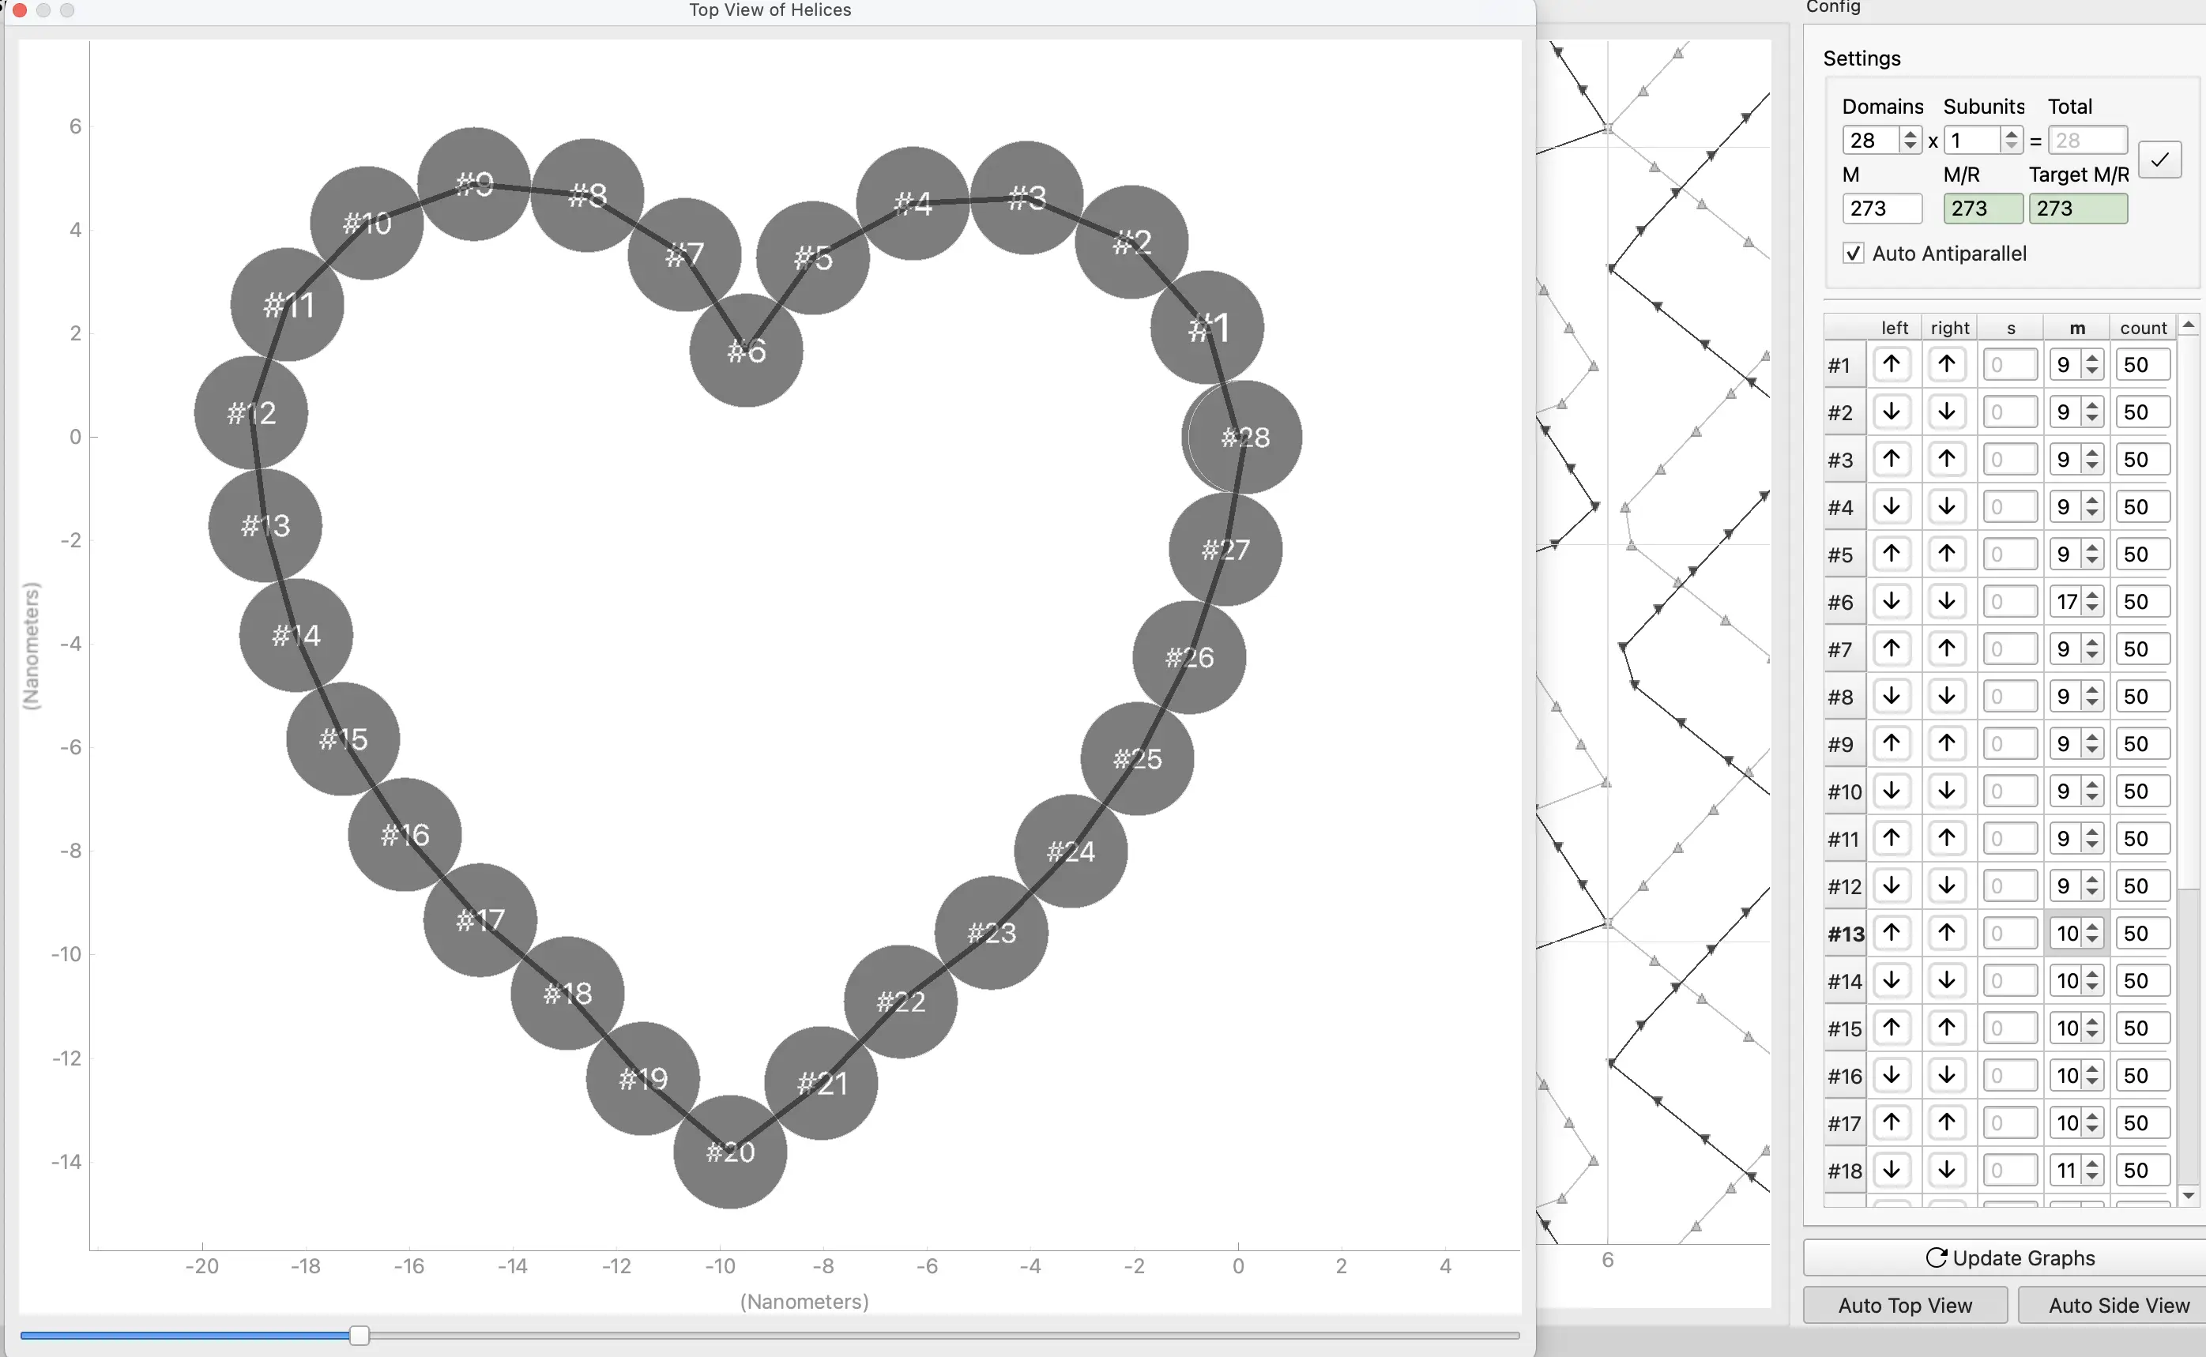Viewport: 2206px width, 1357px height.
Task: Click the right down-arrow for domain #2
Action: click(1946, 412)
